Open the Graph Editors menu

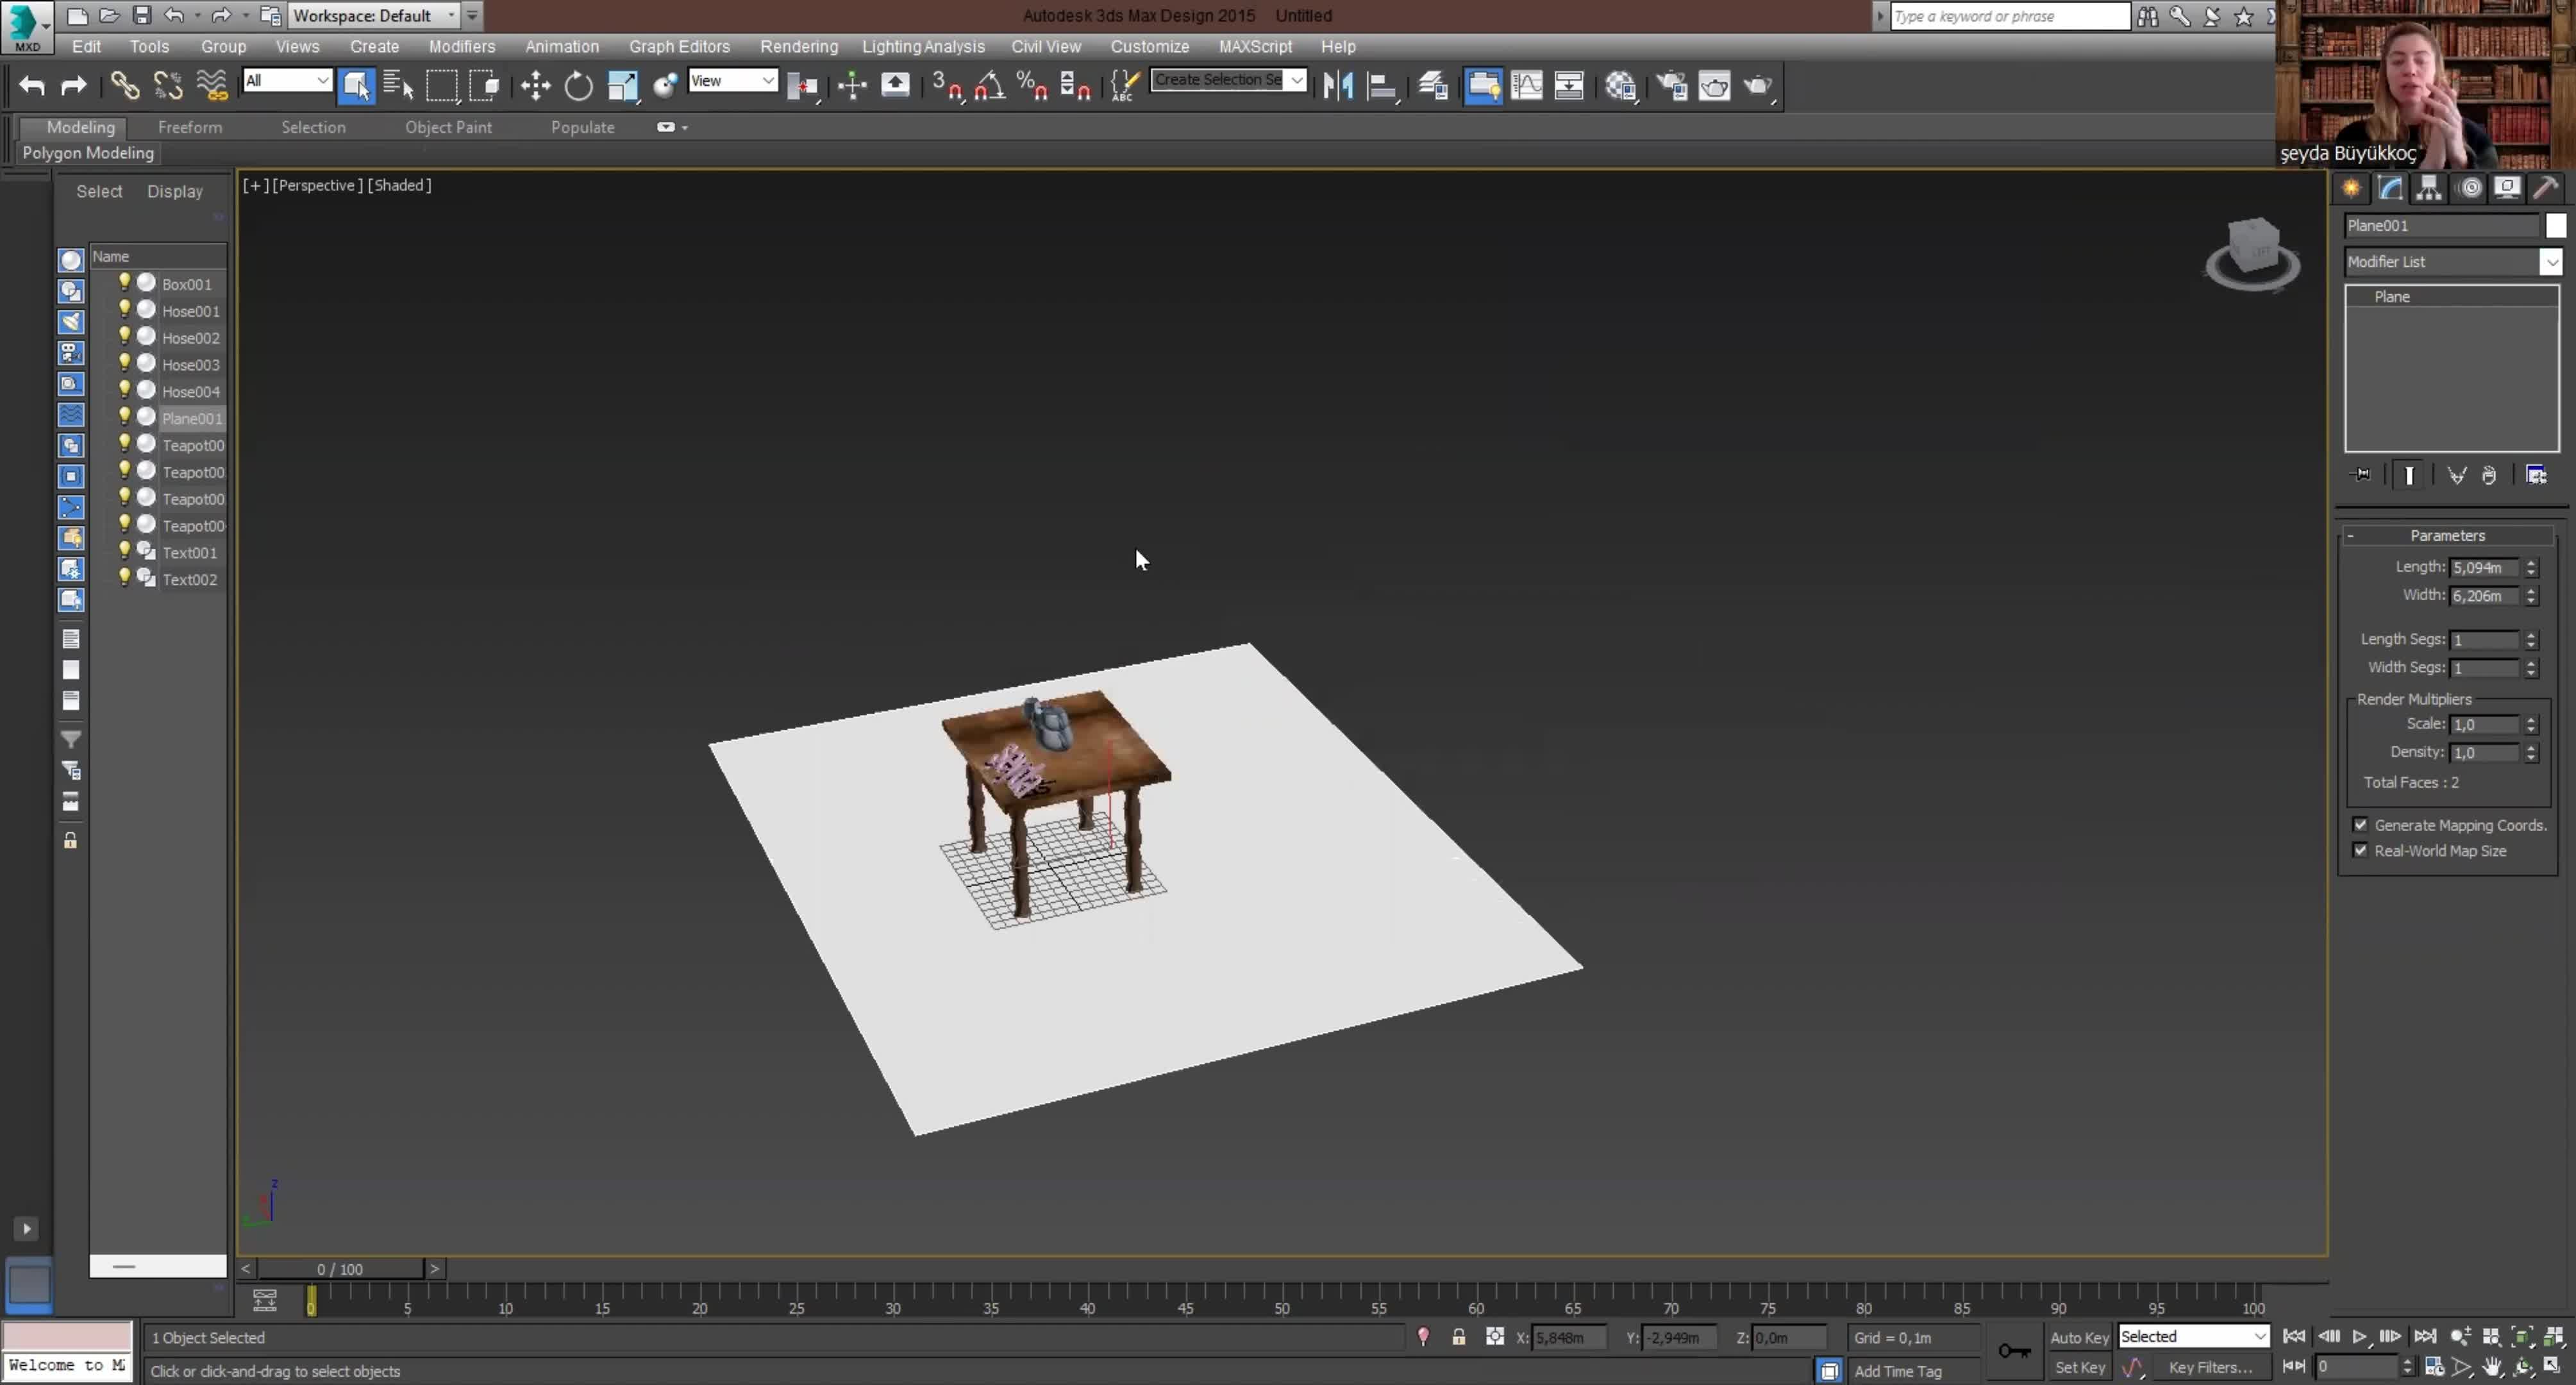(679, 47)
